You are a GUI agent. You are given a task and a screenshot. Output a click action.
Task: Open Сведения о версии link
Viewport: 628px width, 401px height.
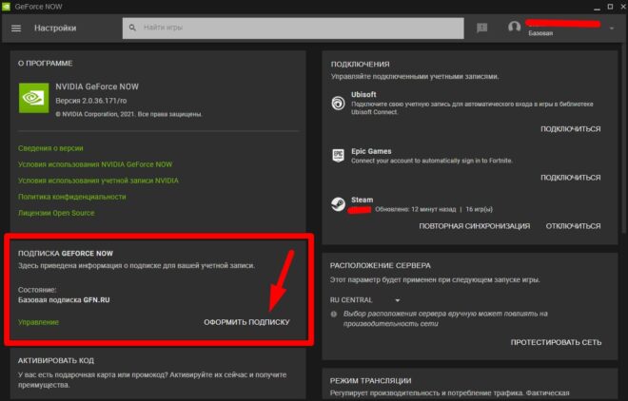(x=50, y=148)
